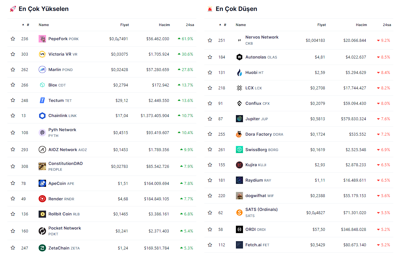401x254 pixels.
Task: Click the dogwifhat coin image
Action: pos(239,196)
